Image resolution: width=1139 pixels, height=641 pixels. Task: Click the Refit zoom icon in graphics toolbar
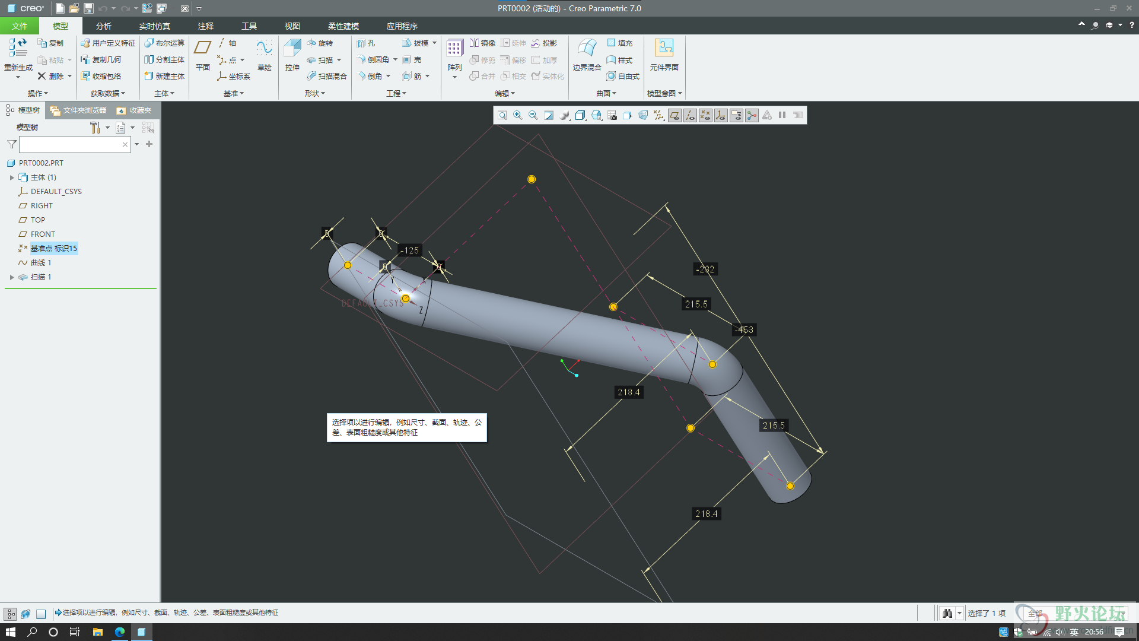point(502,115)
